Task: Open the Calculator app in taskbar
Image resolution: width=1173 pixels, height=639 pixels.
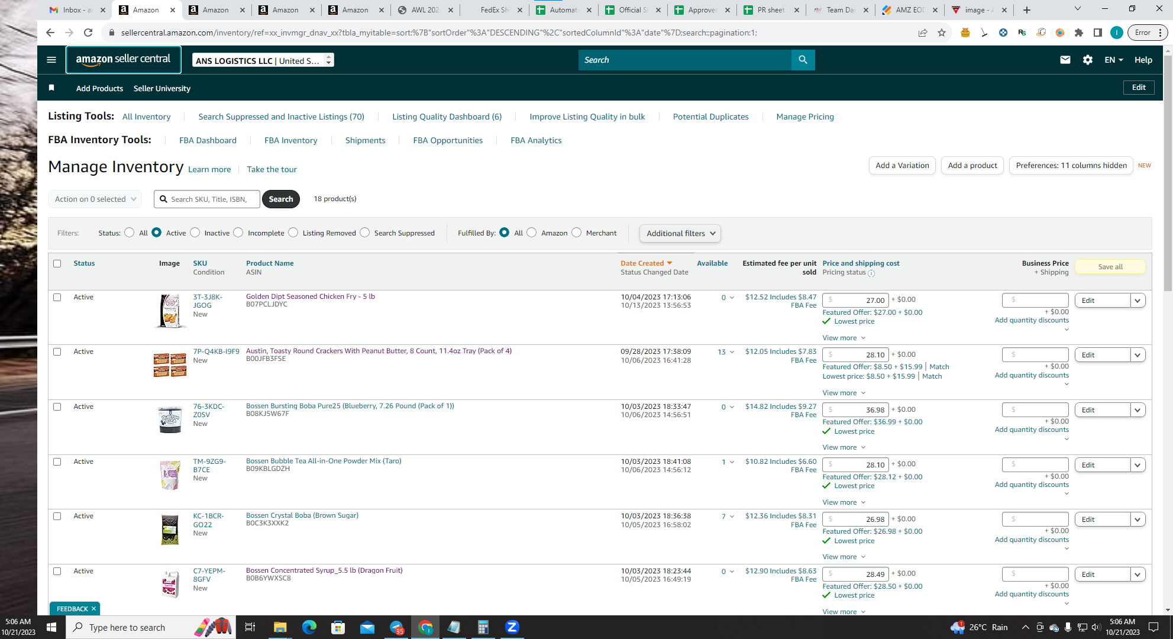Action: pos(483,627)
